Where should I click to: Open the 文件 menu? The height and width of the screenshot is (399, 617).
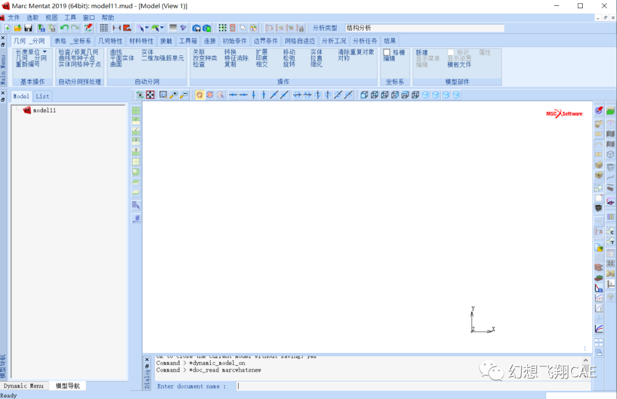click(x=14, y=18)
